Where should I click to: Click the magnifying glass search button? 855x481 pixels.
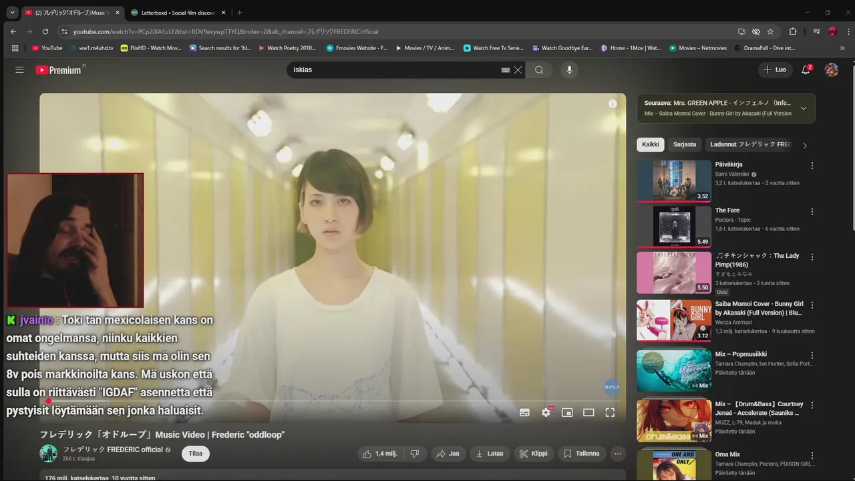pyautogui.click(x=539, y=69)
